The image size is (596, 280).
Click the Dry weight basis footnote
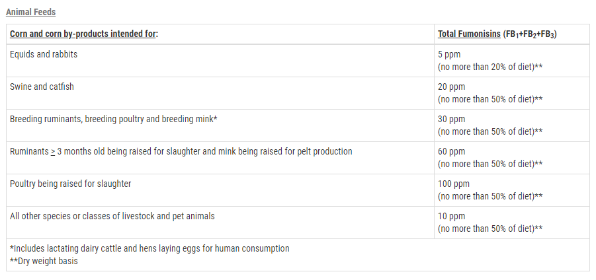coord(44,261)
